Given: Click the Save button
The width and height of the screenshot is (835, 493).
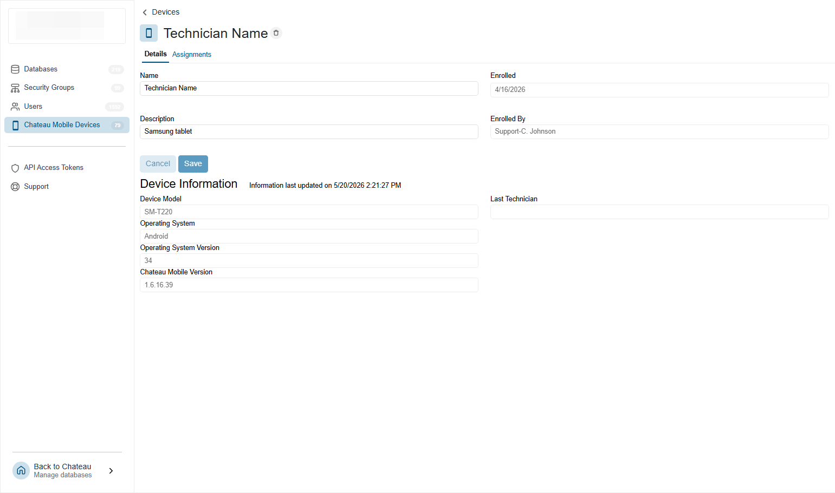Looking at the screenshot, I should (193, 164).
